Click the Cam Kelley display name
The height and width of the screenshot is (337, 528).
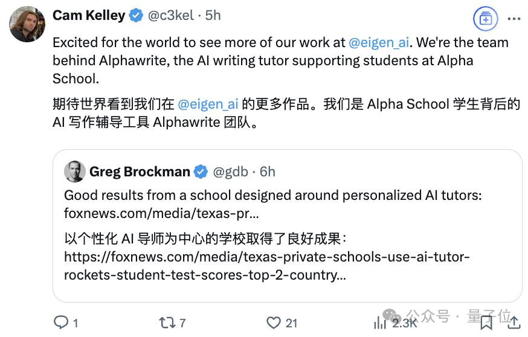tap(89, 16)
